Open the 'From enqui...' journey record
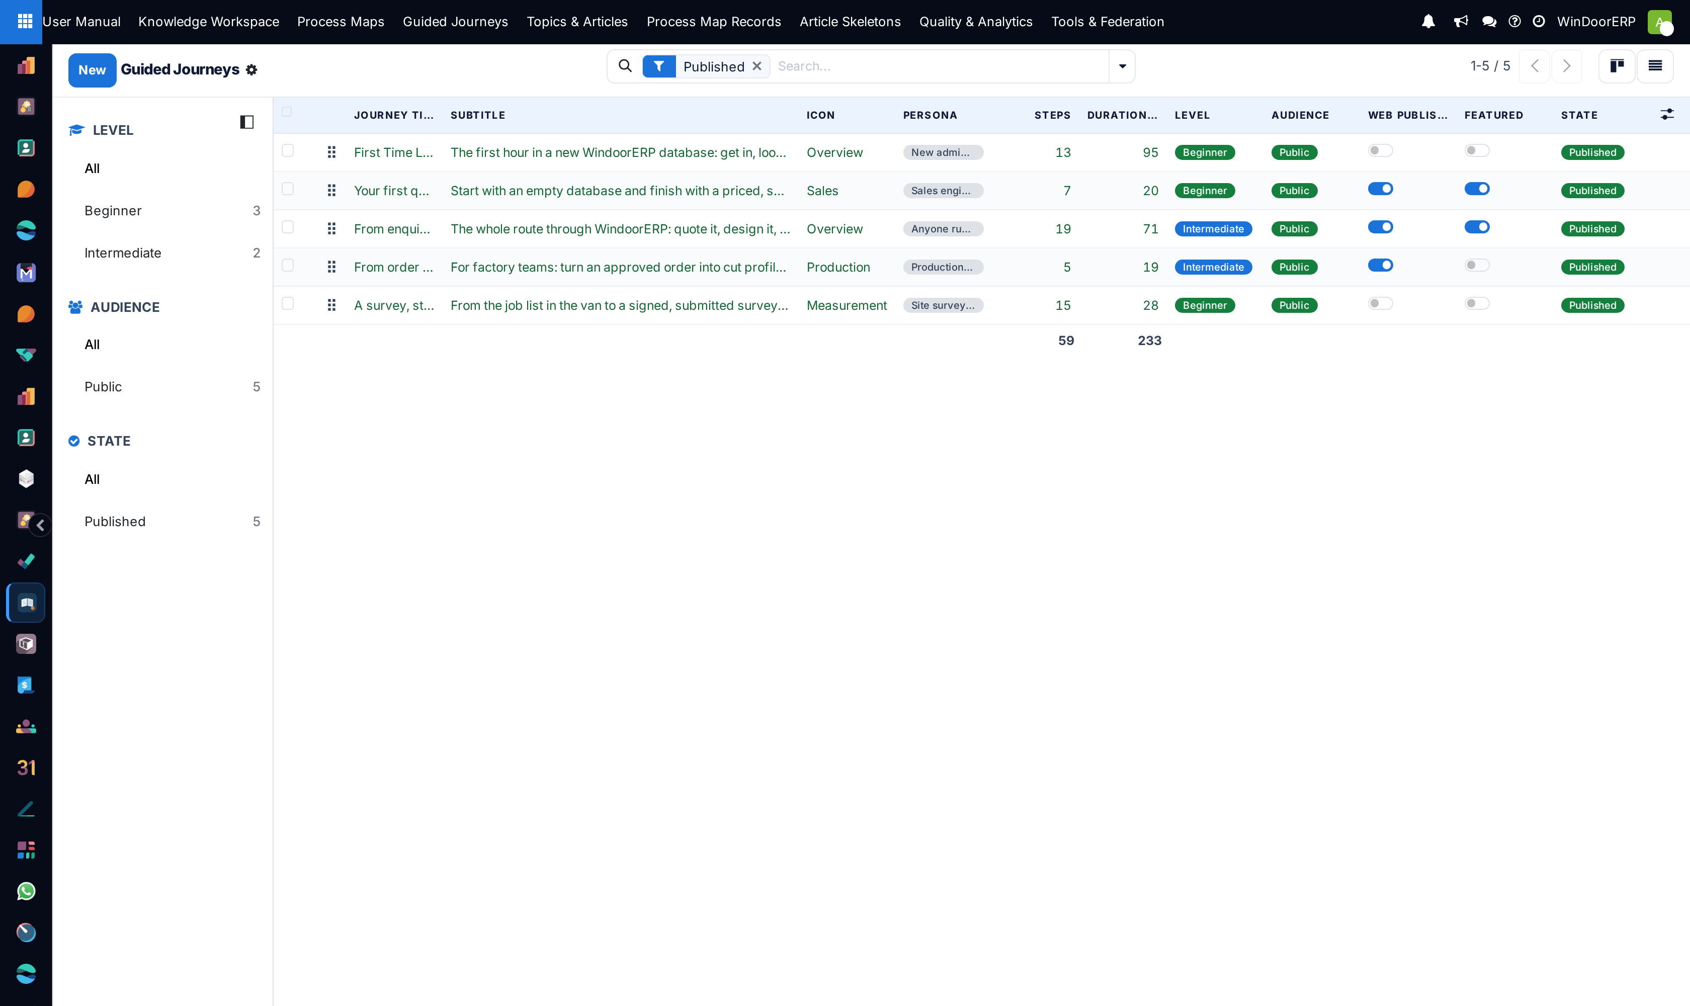Viewport: 1690px width, 1006px height. coord(392,228)
